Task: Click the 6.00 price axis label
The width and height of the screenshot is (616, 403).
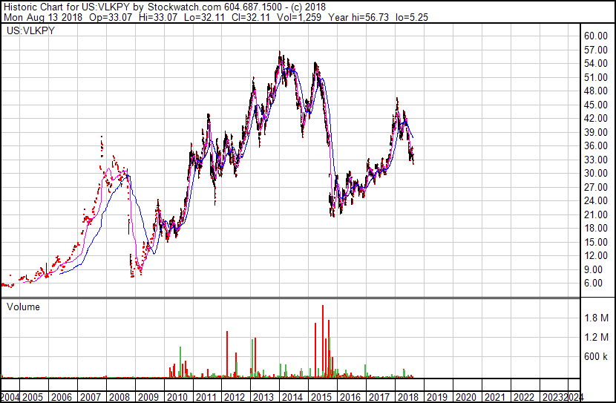Action: coord(593,284)
